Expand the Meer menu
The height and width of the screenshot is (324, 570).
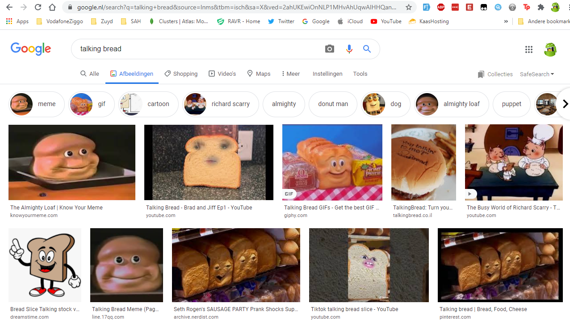tap(290, 74)
